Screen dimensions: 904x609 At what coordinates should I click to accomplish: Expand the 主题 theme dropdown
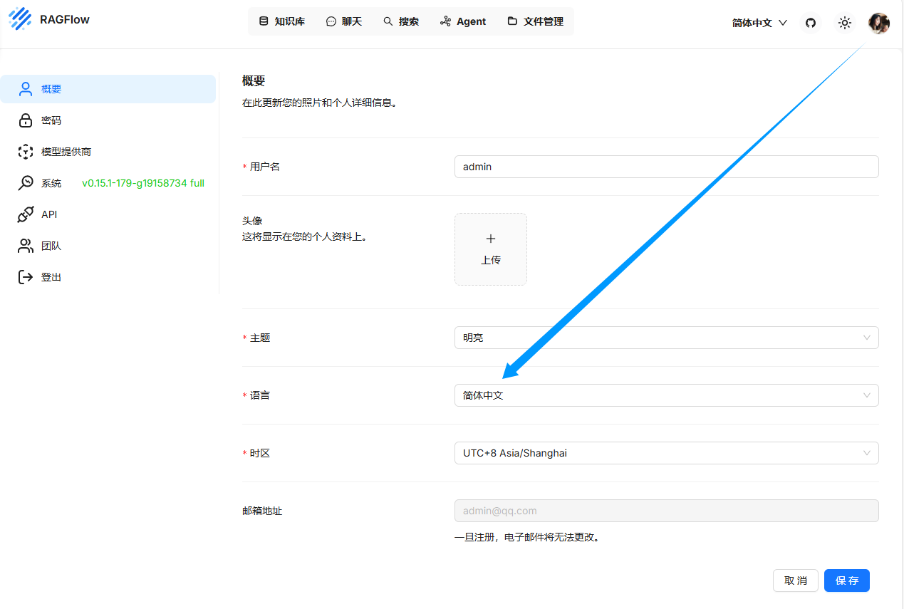tap(666, 338)
